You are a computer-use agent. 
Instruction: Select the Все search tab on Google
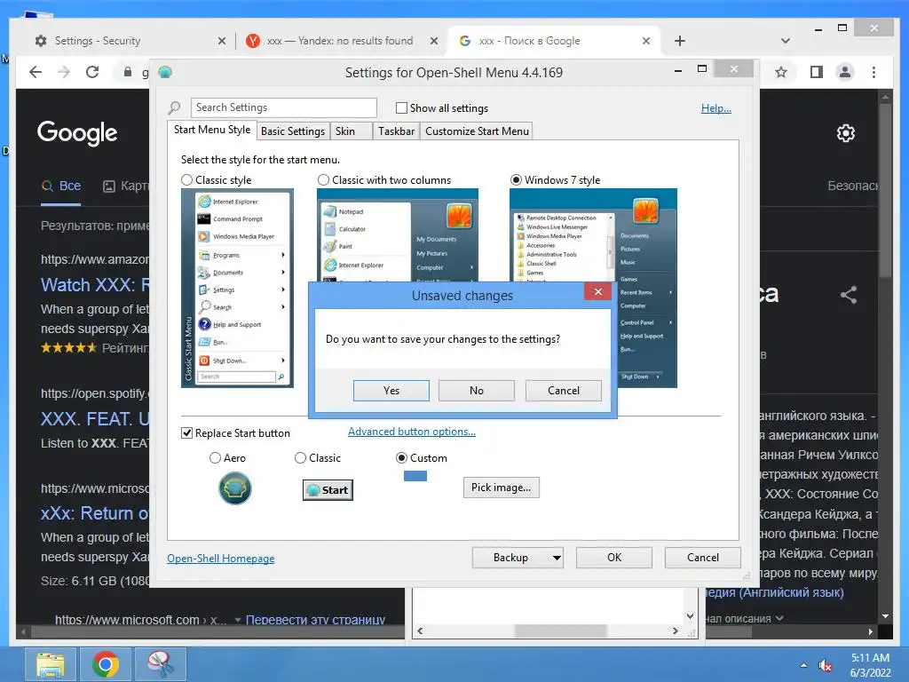tap(61, 186)
